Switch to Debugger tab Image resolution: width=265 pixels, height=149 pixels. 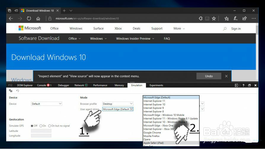(63, 85)
